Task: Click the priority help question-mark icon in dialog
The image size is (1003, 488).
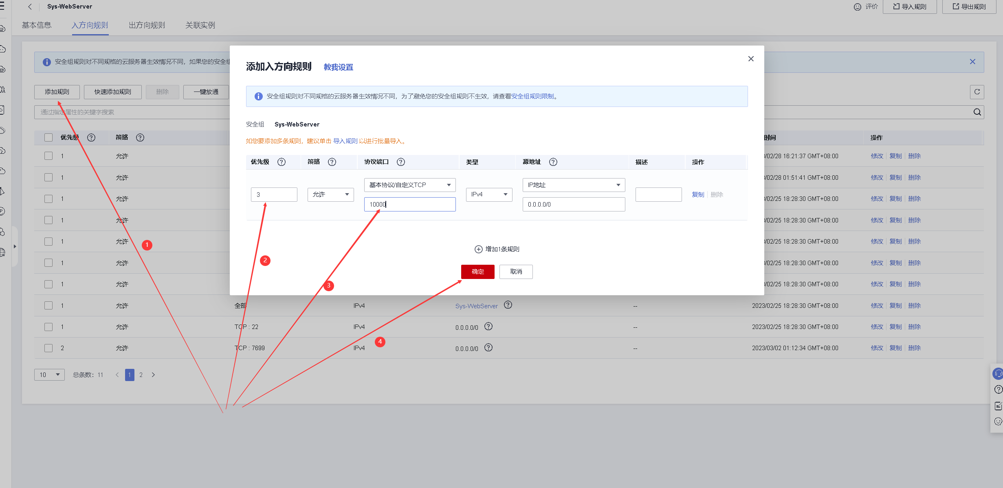Action: pyautogui.click(x=282, y=162)
